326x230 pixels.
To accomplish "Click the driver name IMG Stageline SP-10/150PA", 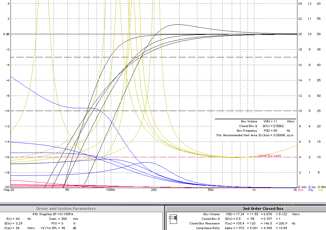I will tap(53, 214).
